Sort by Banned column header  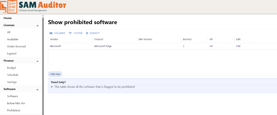187,39
